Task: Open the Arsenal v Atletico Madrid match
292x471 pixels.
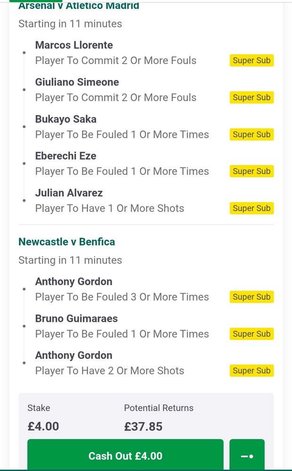Action: (x=79, y=6)
